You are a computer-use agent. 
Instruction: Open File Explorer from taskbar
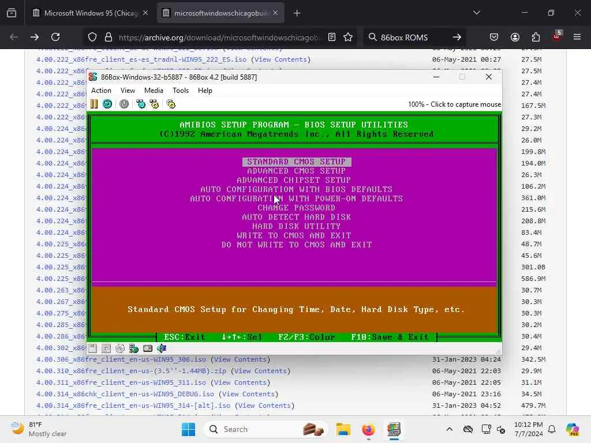(343, 429)
